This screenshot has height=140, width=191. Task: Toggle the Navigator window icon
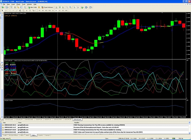(18, 7)
